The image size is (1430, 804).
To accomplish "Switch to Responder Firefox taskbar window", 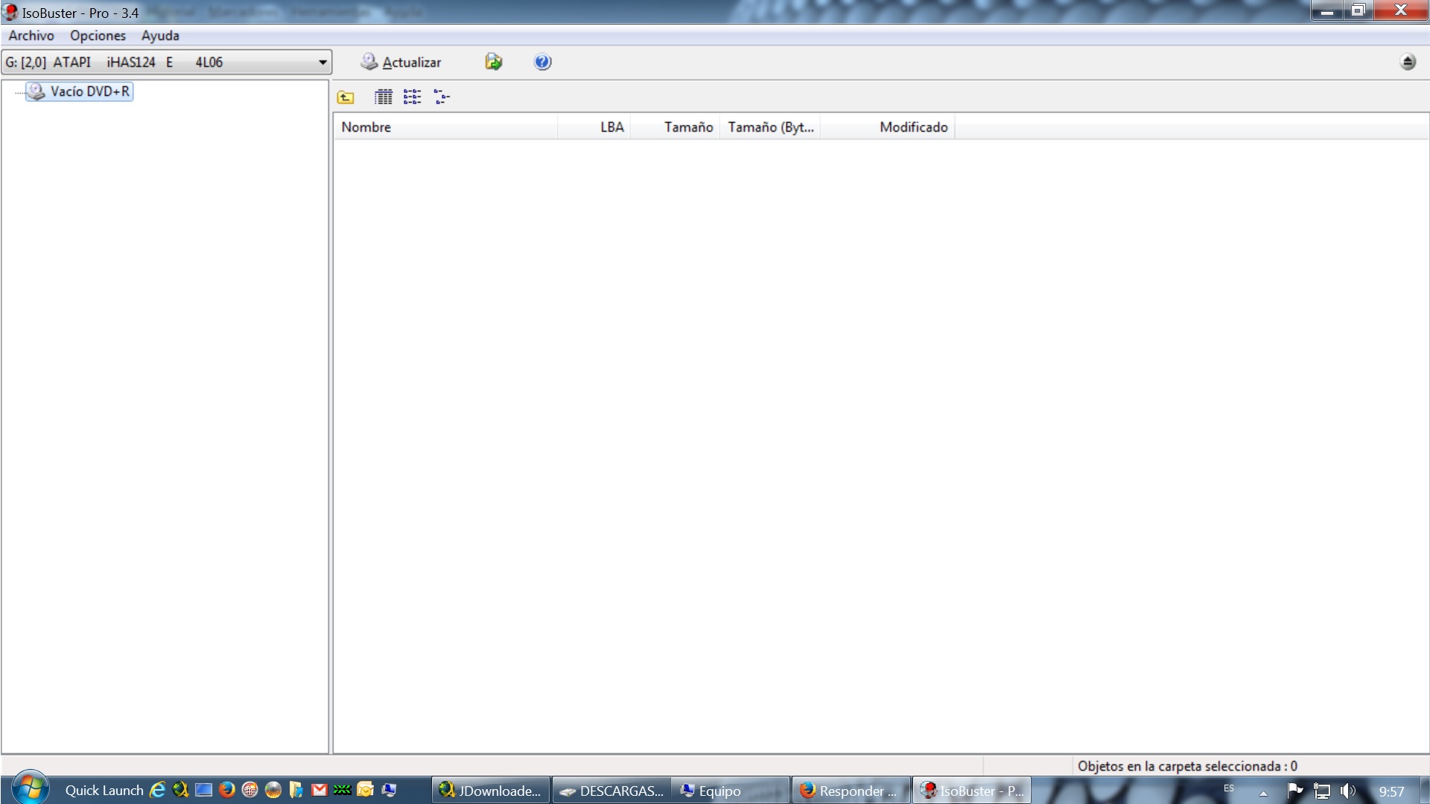I will tap(851, 791).
